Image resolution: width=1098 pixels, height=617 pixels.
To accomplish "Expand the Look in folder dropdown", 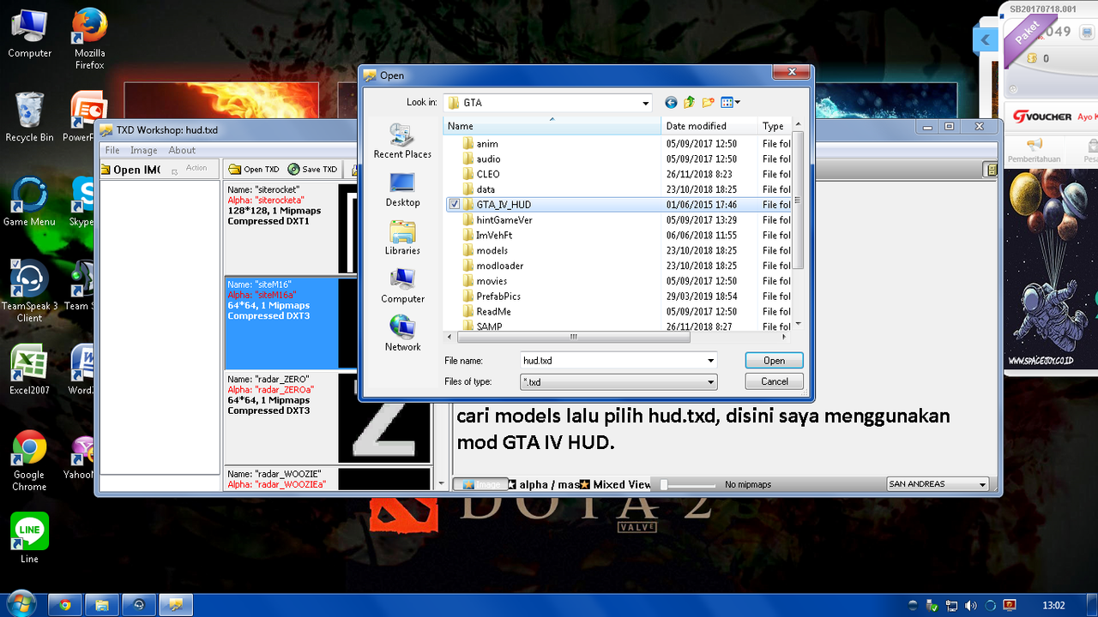I will 646,103.
